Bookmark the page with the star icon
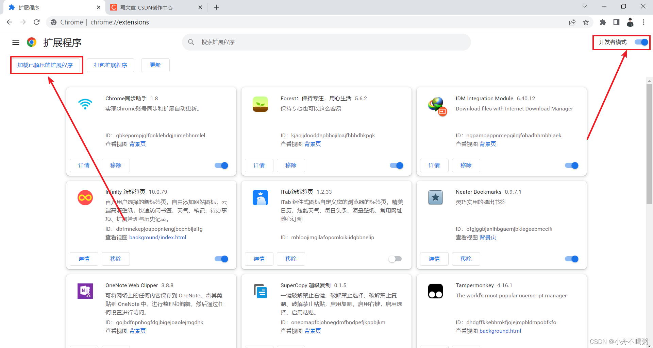653x348 pixels. point(586,22)
